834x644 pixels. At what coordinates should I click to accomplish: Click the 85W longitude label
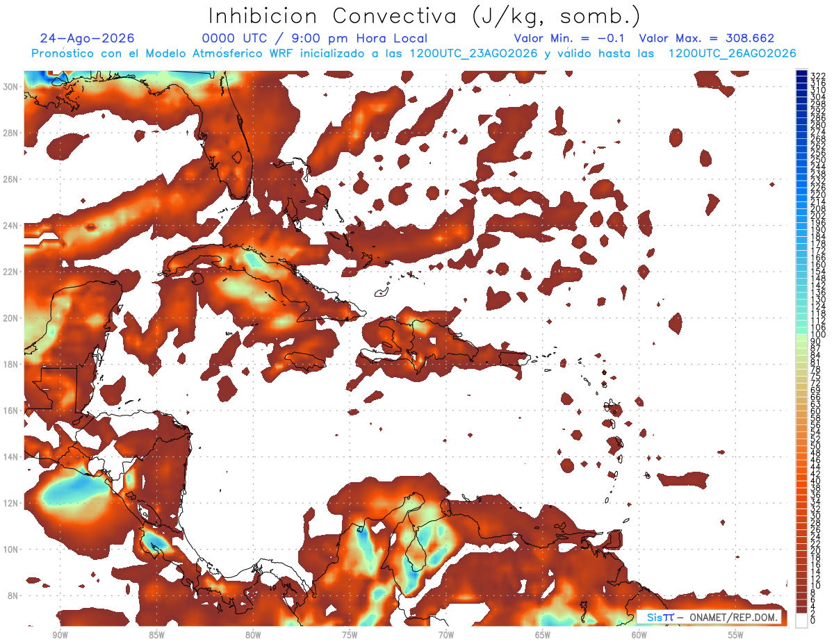[x=156, y=635]
